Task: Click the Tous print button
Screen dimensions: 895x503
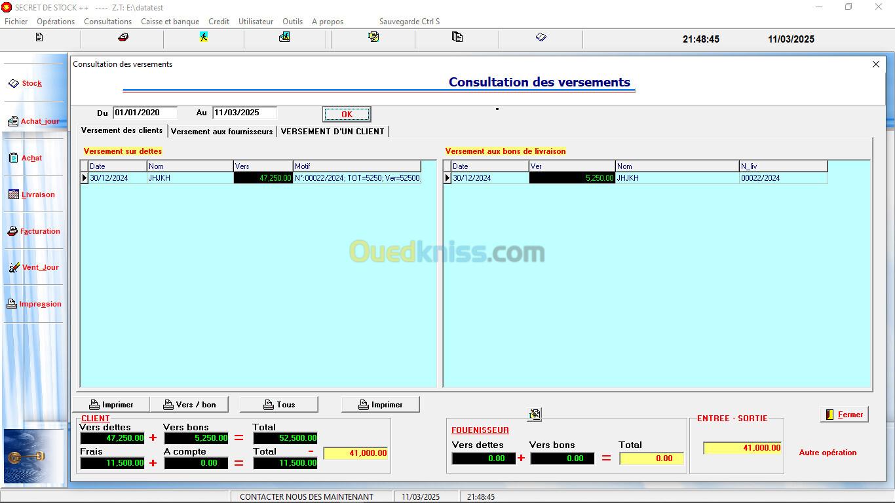Action: coord(278,405)
